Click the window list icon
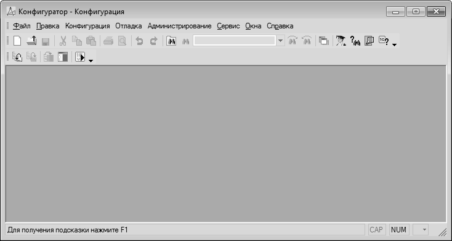 click(324, 41)
